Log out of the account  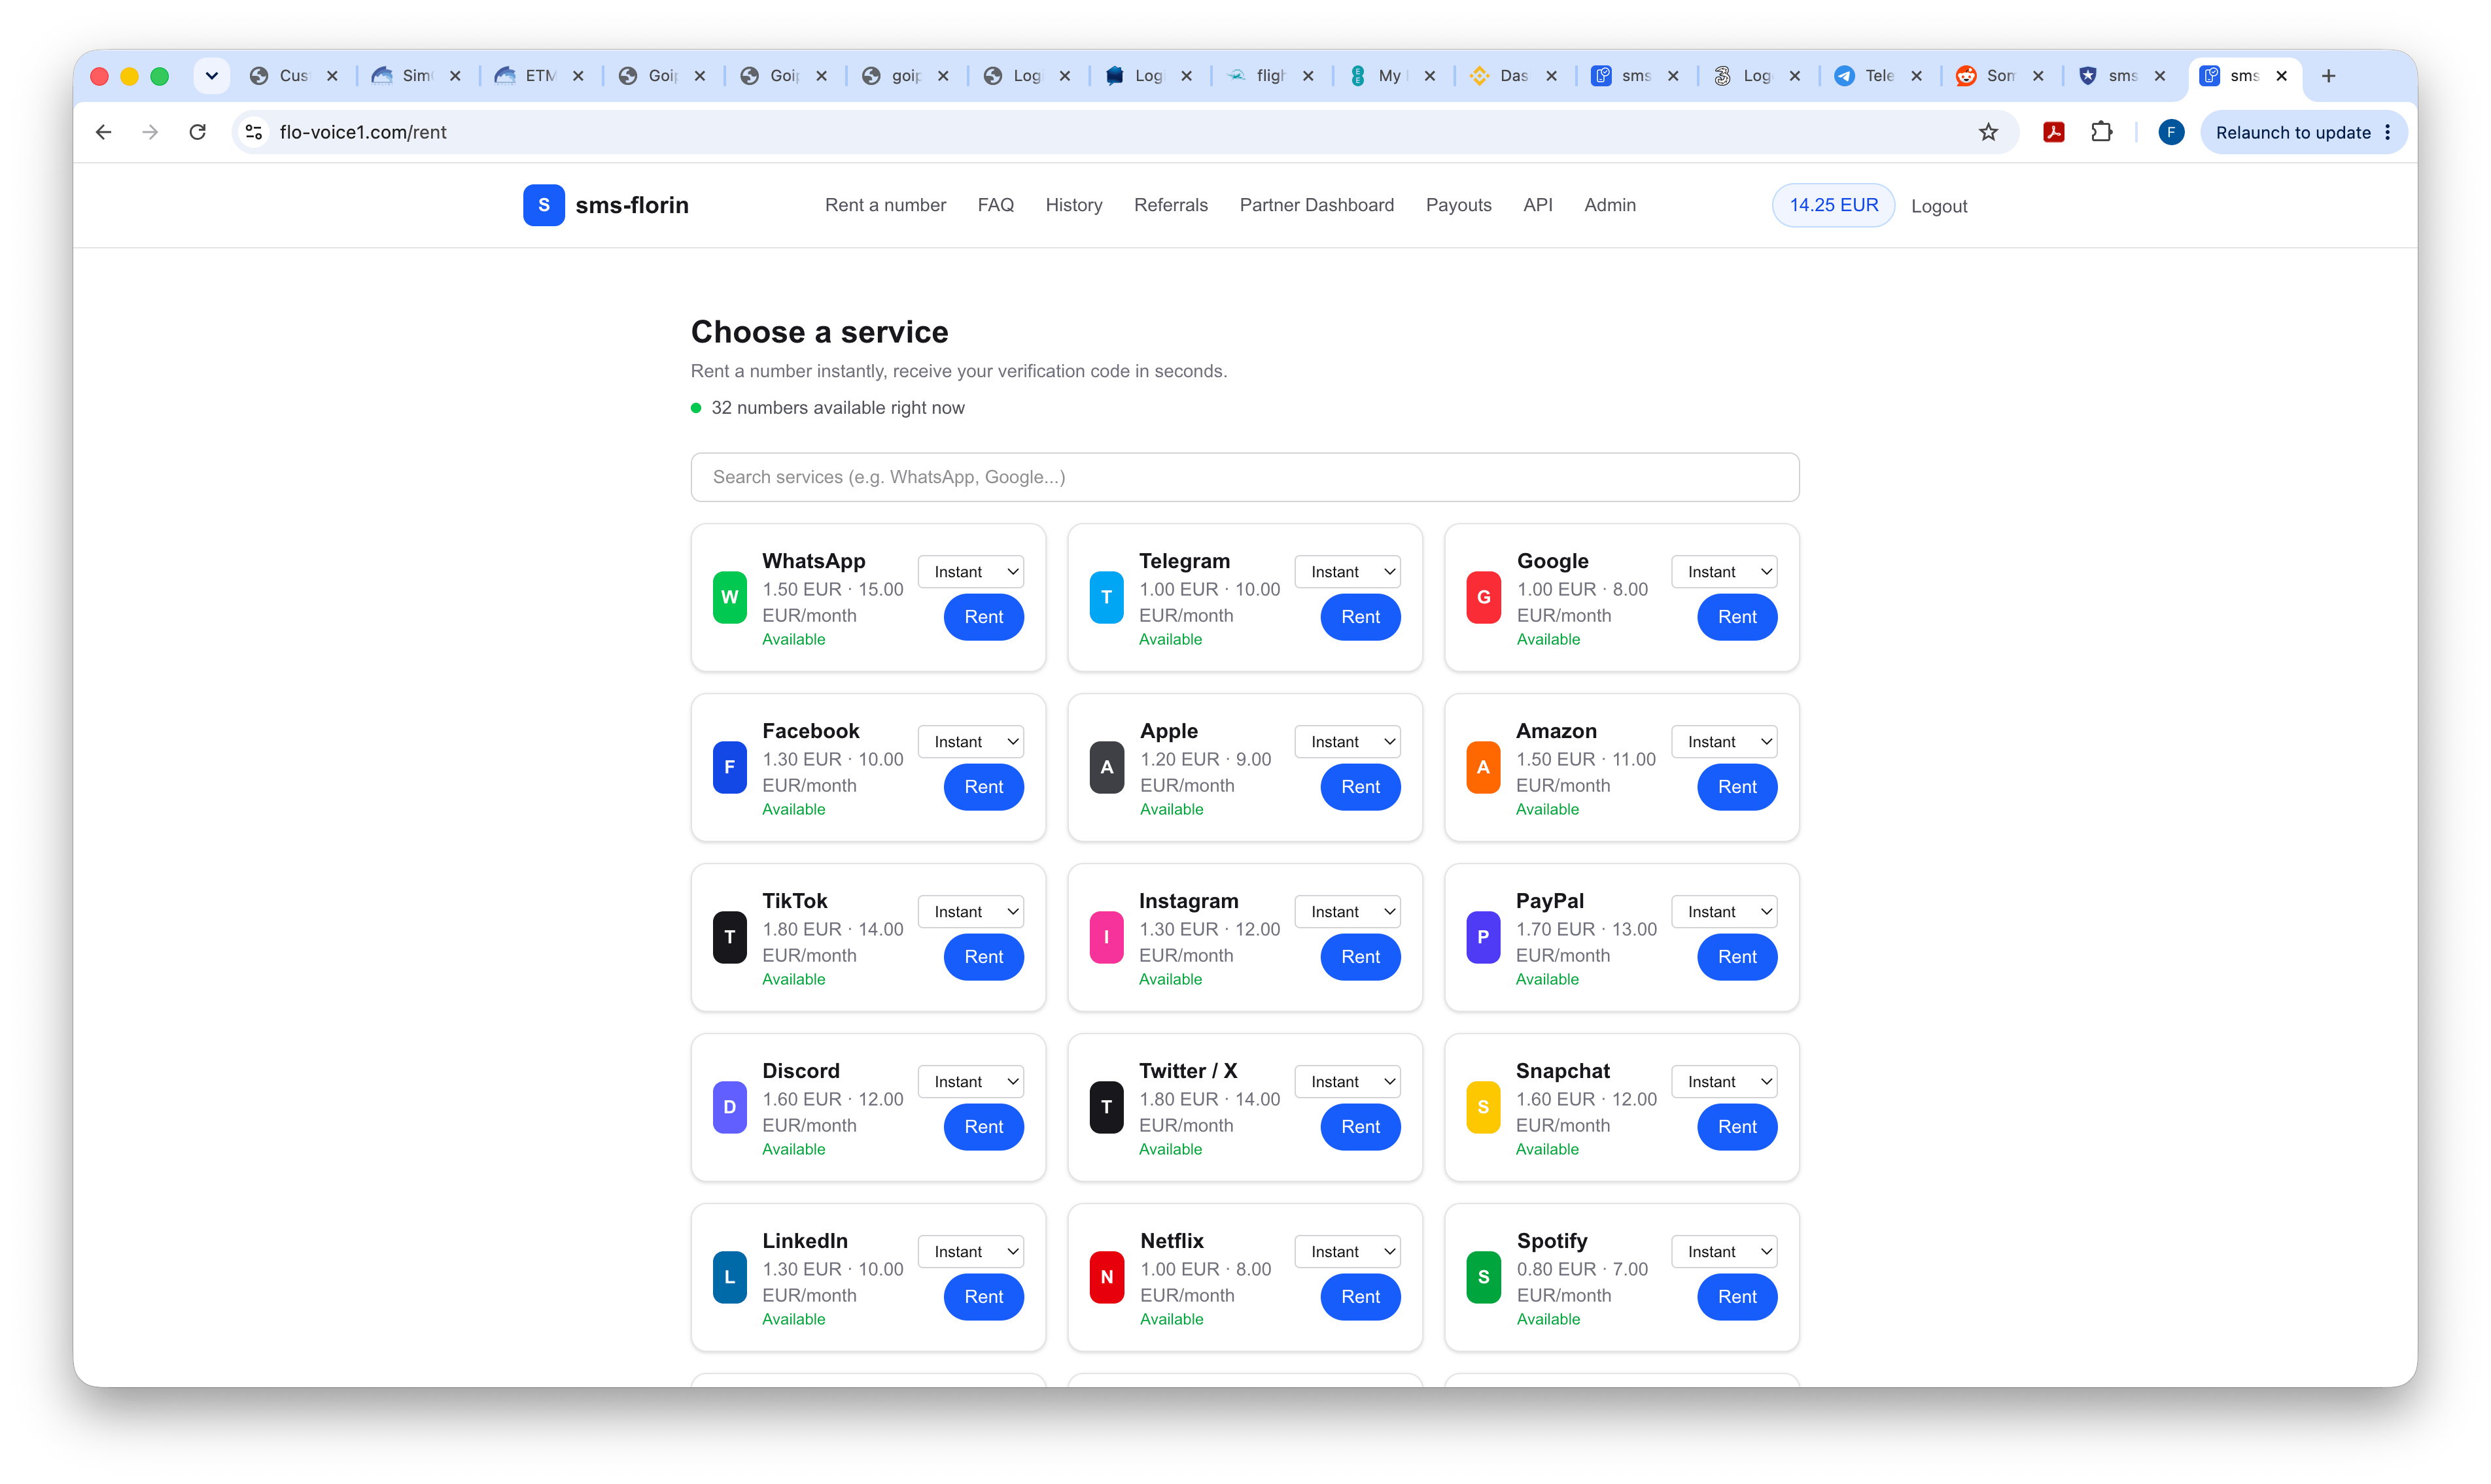coord(1939,206)
